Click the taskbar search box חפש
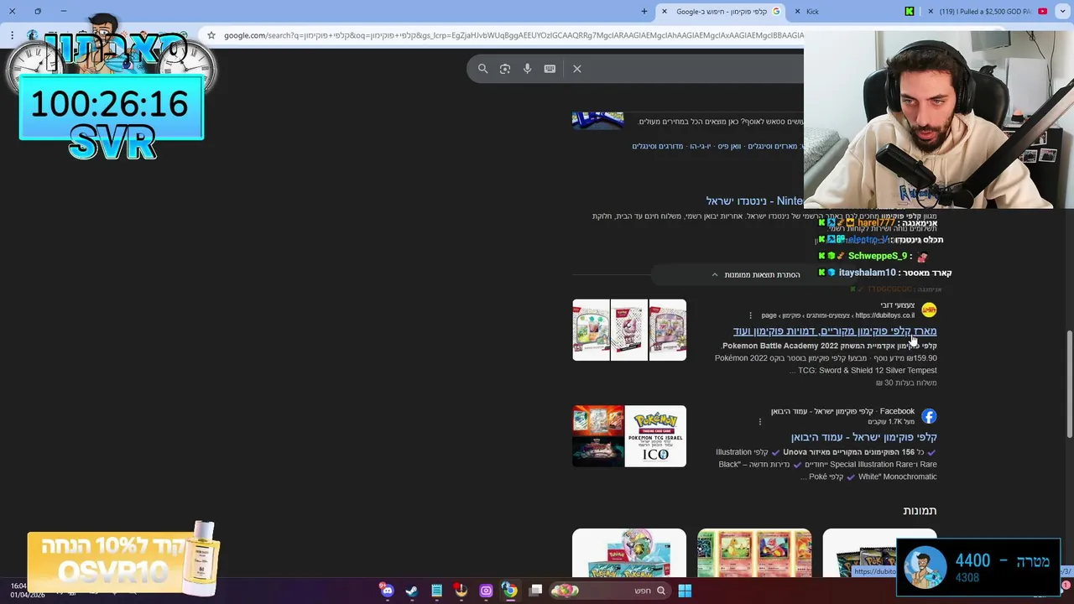 click(x=610, y=591)
